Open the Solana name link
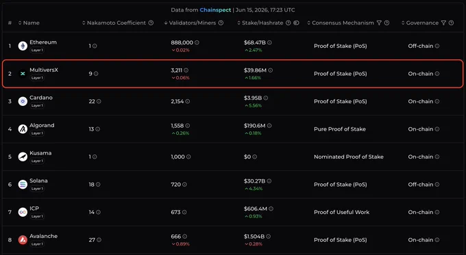This screenshot has height=255, width=466. tap(38, 180)
